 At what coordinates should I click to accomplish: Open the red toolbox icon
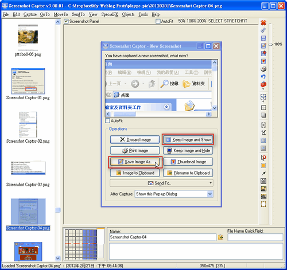coord(263,84)
